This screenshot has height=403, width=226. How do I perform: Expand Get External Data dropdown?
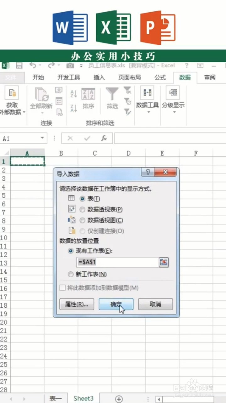24,112
